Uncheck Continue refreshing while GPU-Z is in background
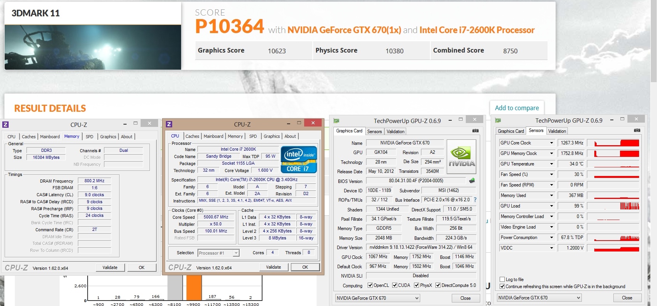 pyautogui.click(x=502, y=287)
